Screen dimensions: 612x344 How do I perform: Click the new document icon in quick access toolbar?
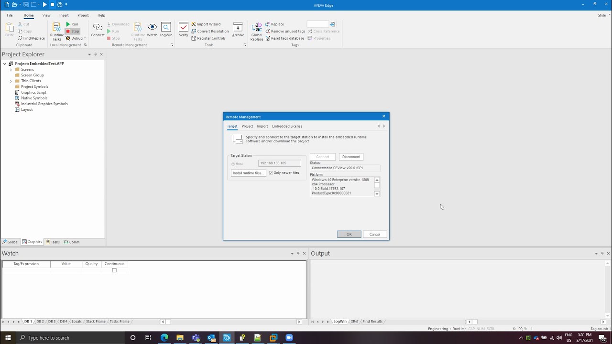(x=7, y=4)
